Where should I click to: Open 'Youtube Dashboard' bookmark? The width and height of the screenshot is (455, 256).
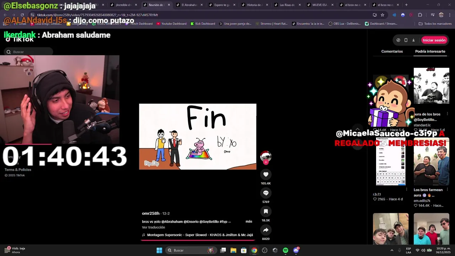click(171, 24)
